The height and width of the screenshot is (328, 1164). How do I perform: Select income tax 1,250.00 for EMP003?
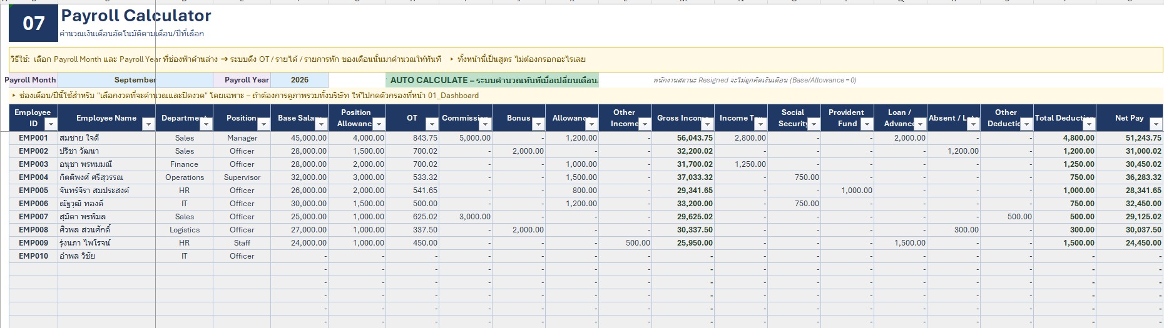(741, 164)
